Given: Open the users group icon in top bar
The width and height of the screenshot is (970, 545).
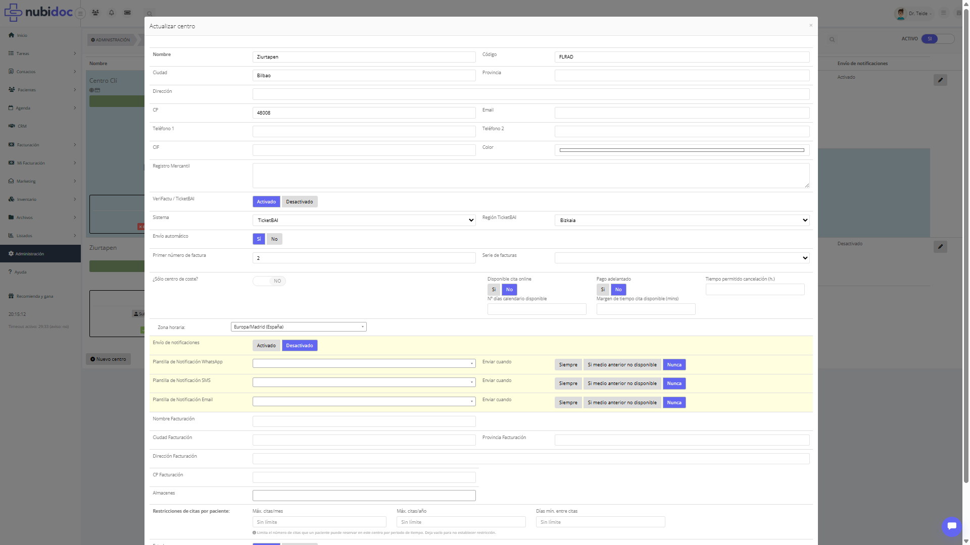Looking at the screenshot, I should coord(95,13).
